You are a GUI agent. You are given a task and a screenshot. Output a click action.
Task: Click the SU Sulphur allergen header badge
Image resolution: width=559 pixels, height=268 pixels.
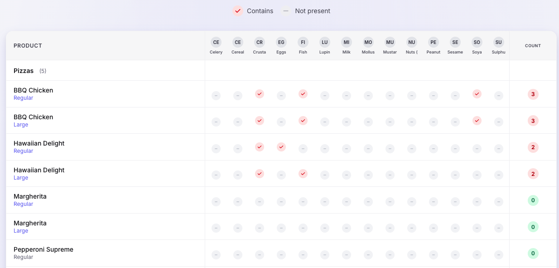click(499, 42)
